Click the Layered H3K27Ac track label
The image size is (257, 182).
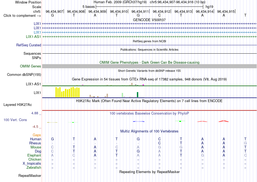click(18, 105)
